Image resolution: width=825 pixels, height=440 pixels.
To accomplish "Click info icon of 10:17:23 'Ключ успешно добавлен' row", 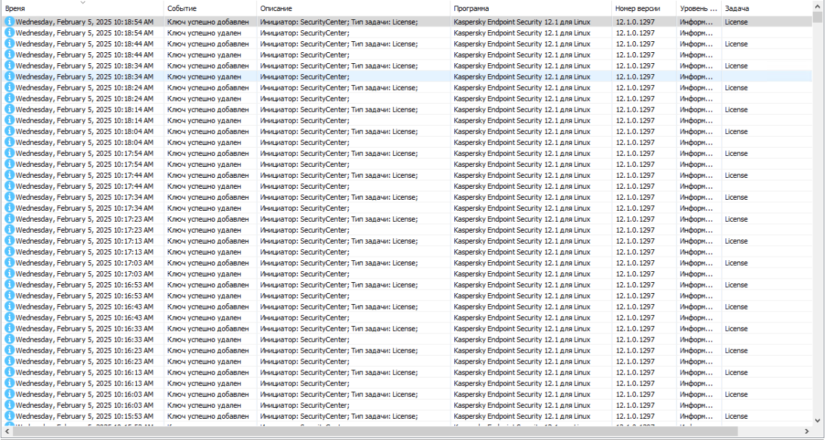I will point(10,219).
